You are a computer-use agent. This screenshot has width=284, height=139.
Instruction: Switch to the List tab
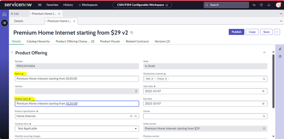tap(15, 14)
